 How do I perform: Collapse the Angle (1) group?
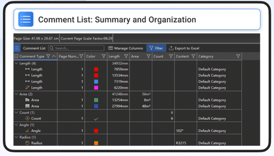pyautogui.click(x=16, y=125)
